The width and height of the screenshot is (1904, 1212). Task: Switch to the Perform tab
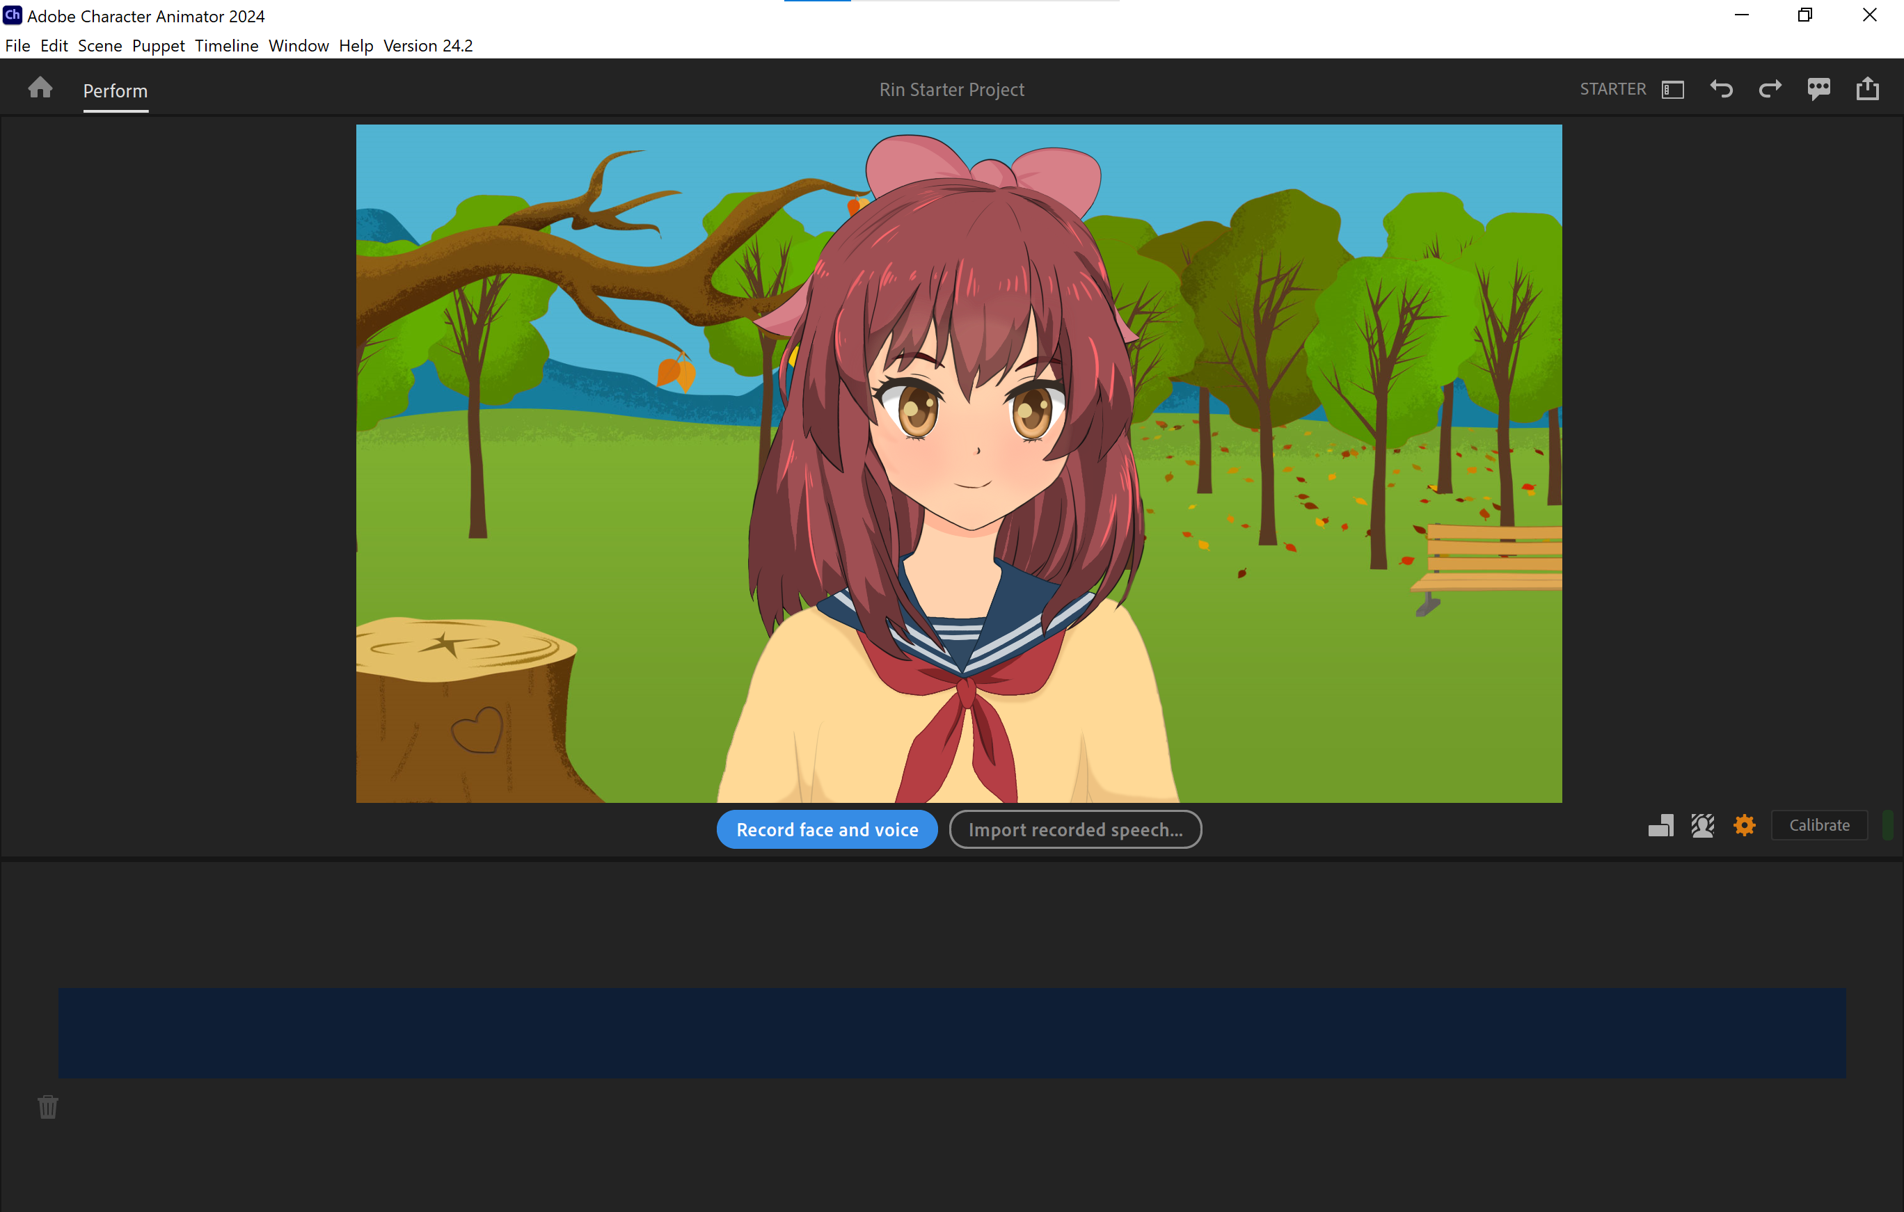point(116,90)
